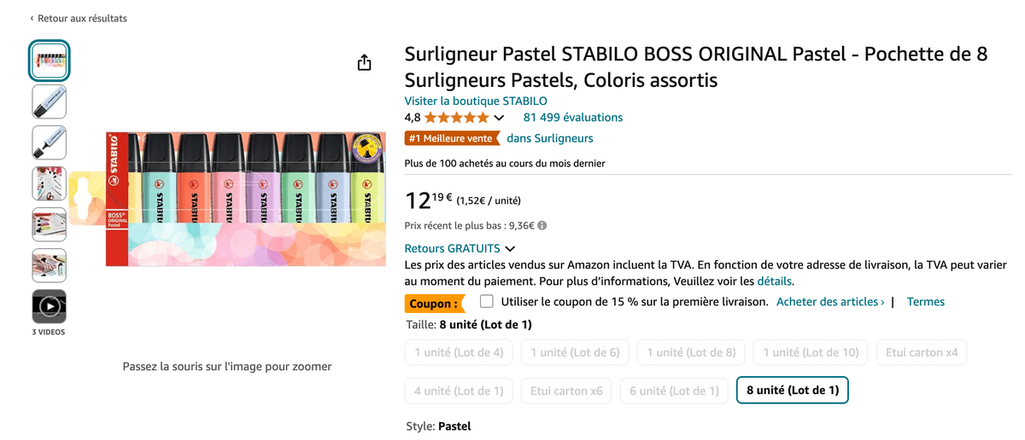The width and height of the screenshot is (1025, 440).
Task: Open the info icon beside lowest recent price
Action: tap(542, 226)
